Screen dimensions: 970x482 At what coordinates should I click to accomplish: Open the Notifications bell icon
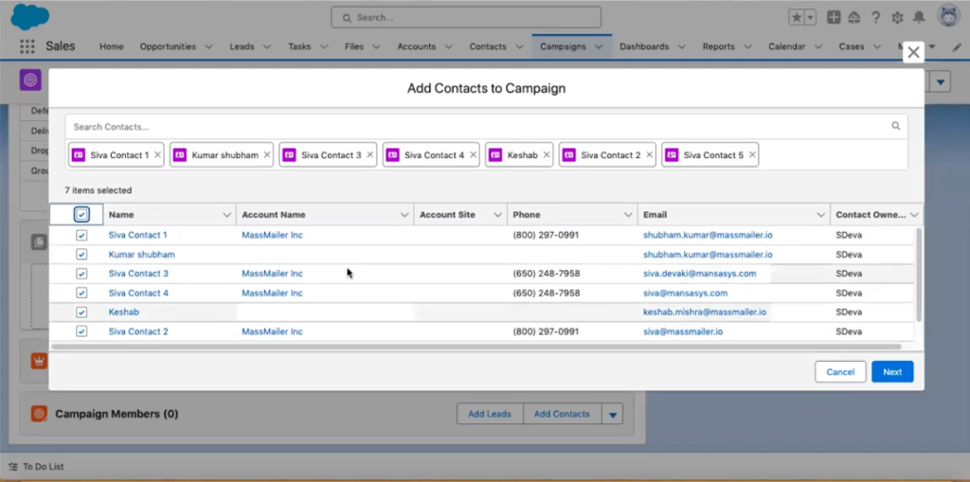tap(919, 17)
